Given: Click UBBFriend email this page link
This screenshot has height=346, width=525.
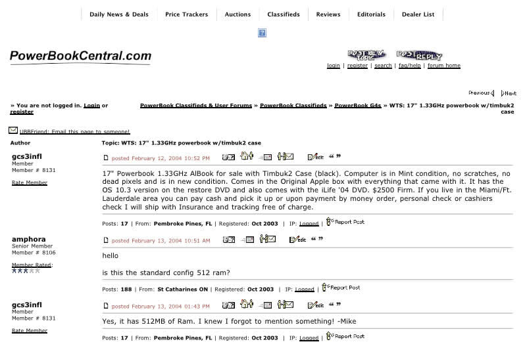Looking at the screenshot, I should click(x=74, y=131).
